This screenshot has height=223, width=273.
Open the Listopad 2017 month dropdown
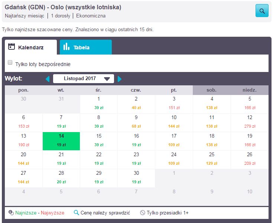click(x=83, y=79)
